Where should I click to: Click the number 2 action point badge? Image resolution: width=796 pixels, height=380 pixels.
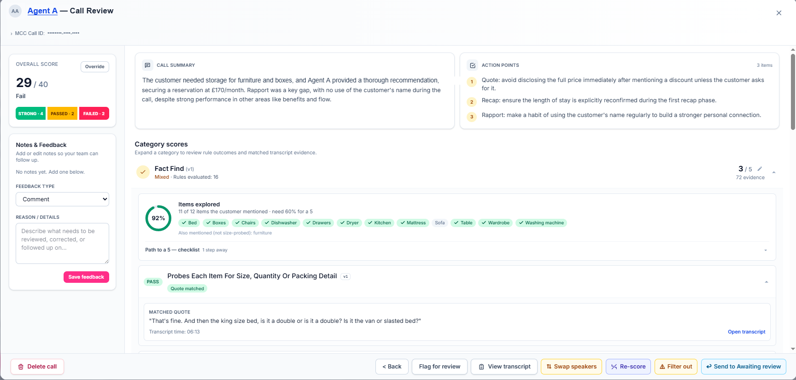click(472, 102)
